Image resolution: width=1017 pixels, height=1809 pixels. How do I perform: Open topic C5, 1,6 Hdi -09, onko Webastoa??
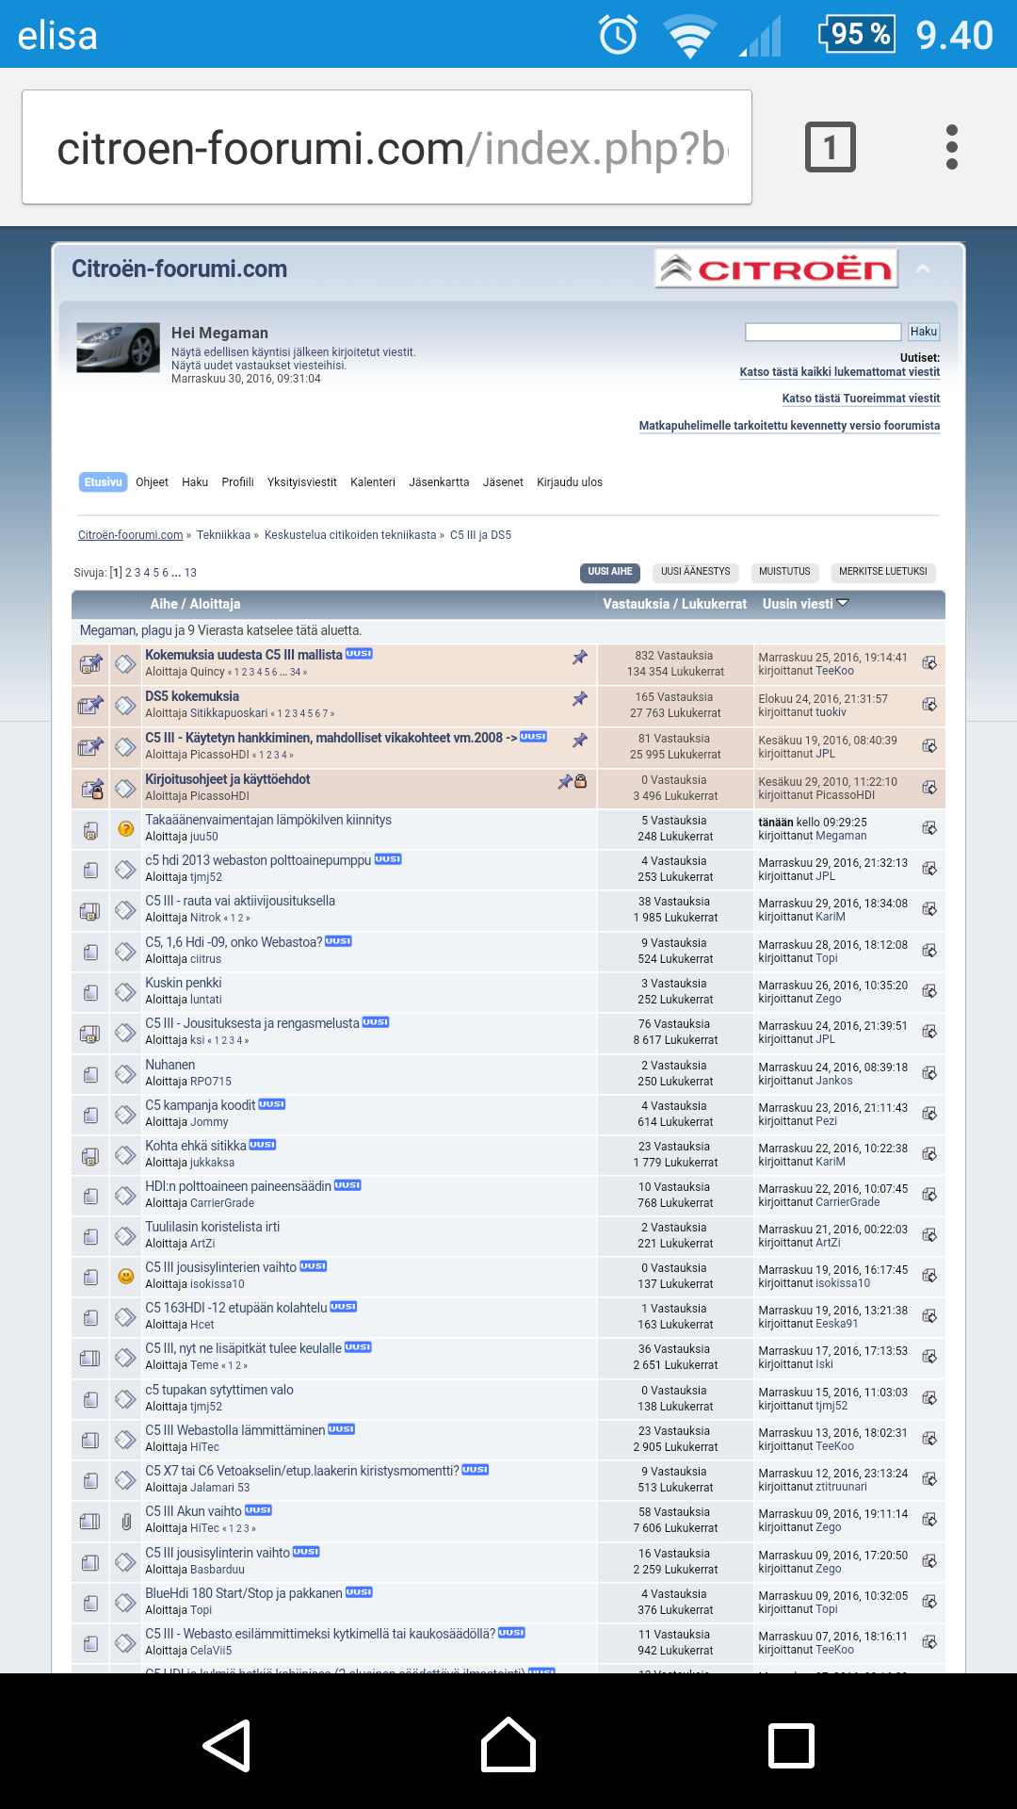[234, 942]
